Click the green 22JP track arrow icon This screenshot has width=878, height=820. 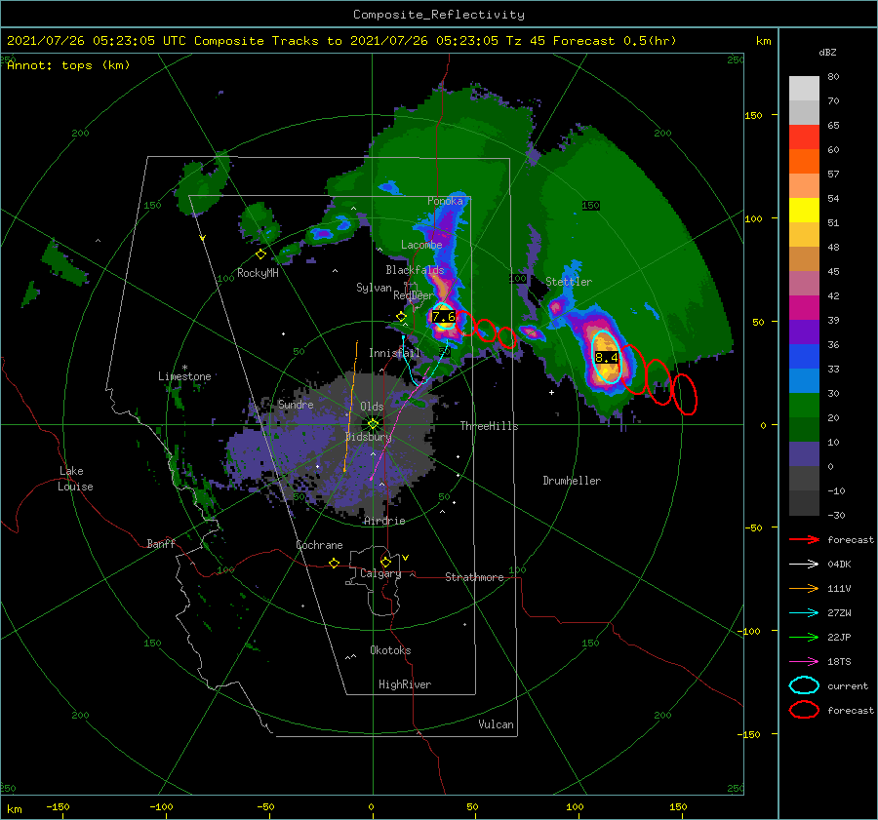[804, 637]
